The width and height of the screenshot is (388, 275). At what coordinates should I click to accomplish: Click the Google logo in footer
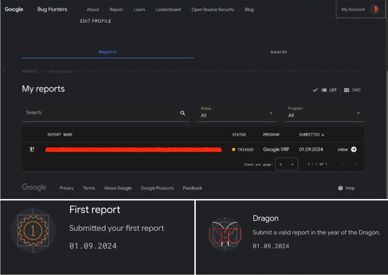tap(34, 187)
